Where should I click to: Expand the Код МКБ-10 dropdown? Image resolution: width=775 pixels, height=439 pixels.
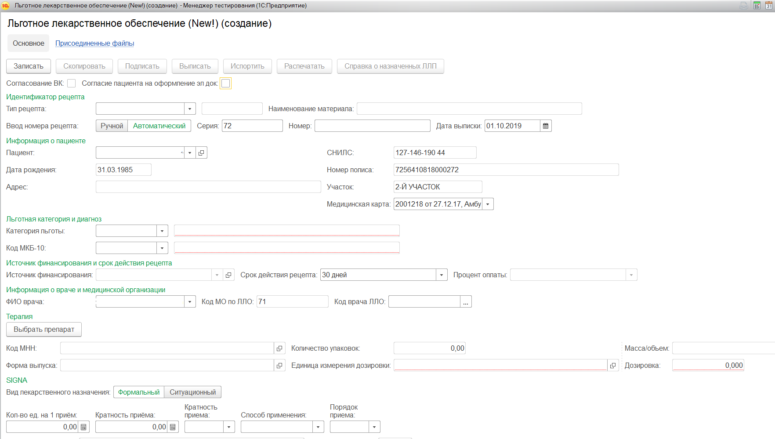[x=162, y=248]
